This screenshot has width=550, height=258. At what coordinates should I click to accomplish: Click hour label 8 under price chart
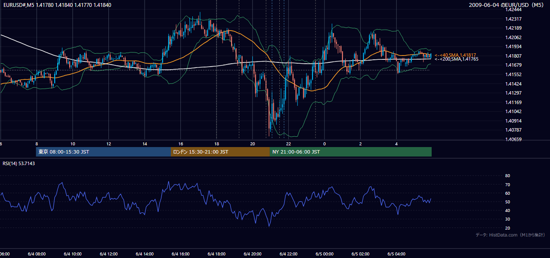37,144
